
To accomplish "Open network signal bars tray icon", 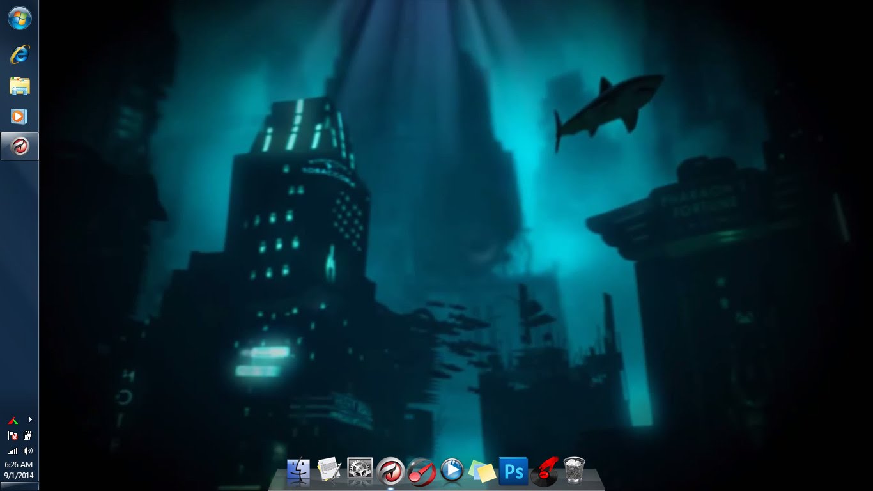I will click(12, 451).
